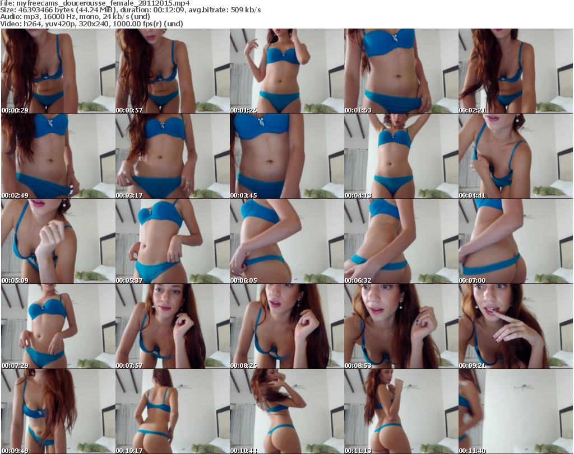Viewport: 574px width, 454px height.
Task: Open the frame stamped 00:07:29
Action: 58,326
